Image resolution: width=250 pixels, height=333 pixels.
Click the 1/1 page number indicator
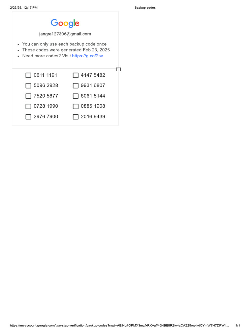click(238, 326)
